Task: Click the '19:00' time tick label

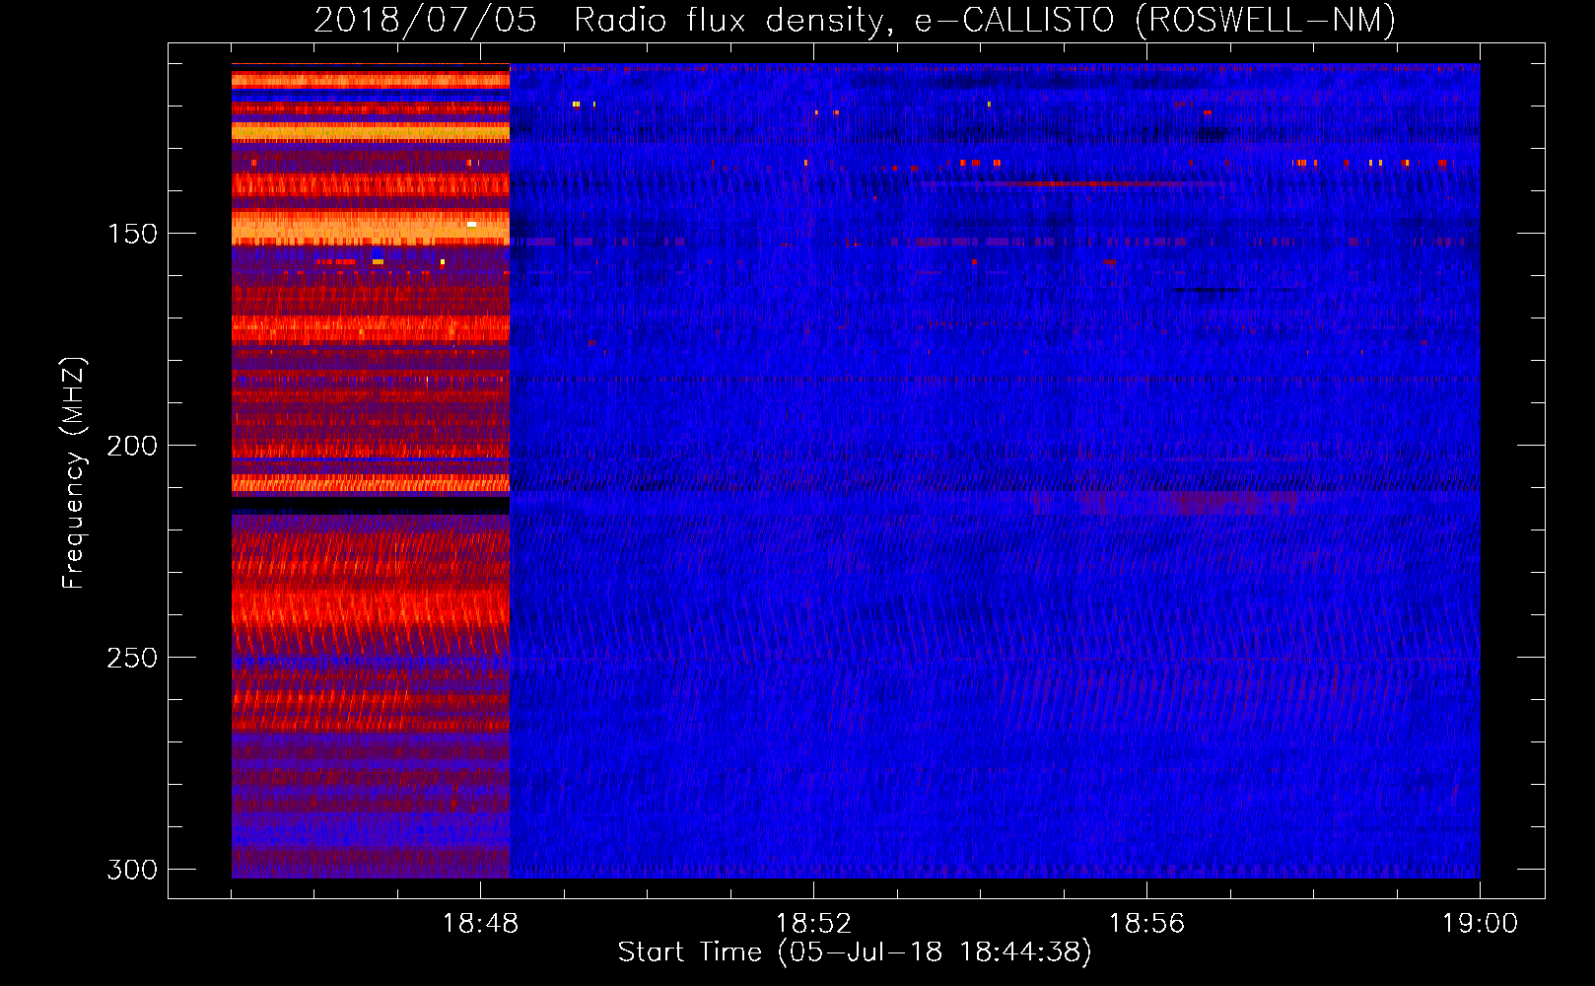Action: tap(1480, 924)
